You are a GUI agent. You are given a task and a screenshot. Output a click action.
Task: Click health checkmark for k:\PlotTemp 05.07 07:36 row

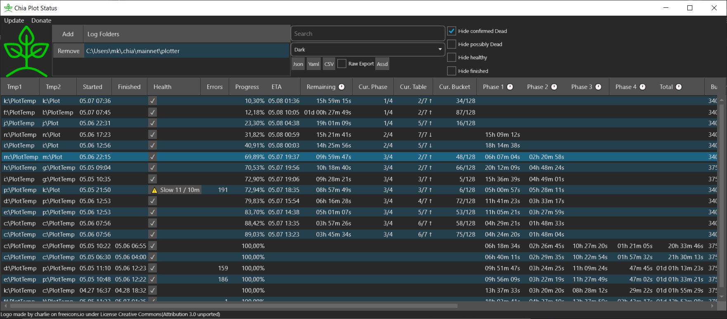[x=152, y=101]
